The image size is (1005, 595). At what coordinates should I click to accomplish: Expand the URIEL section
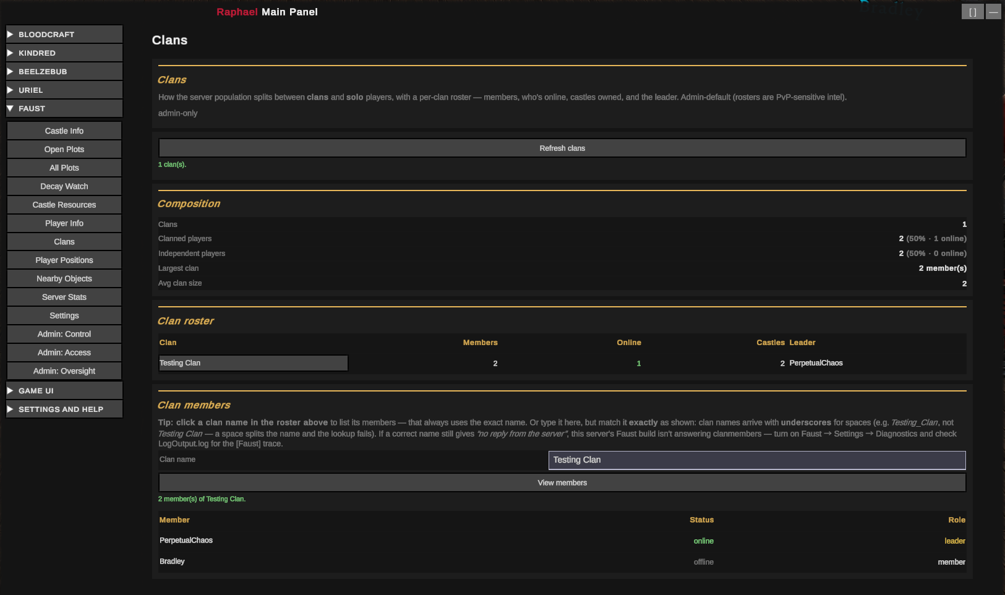(64, 90)
